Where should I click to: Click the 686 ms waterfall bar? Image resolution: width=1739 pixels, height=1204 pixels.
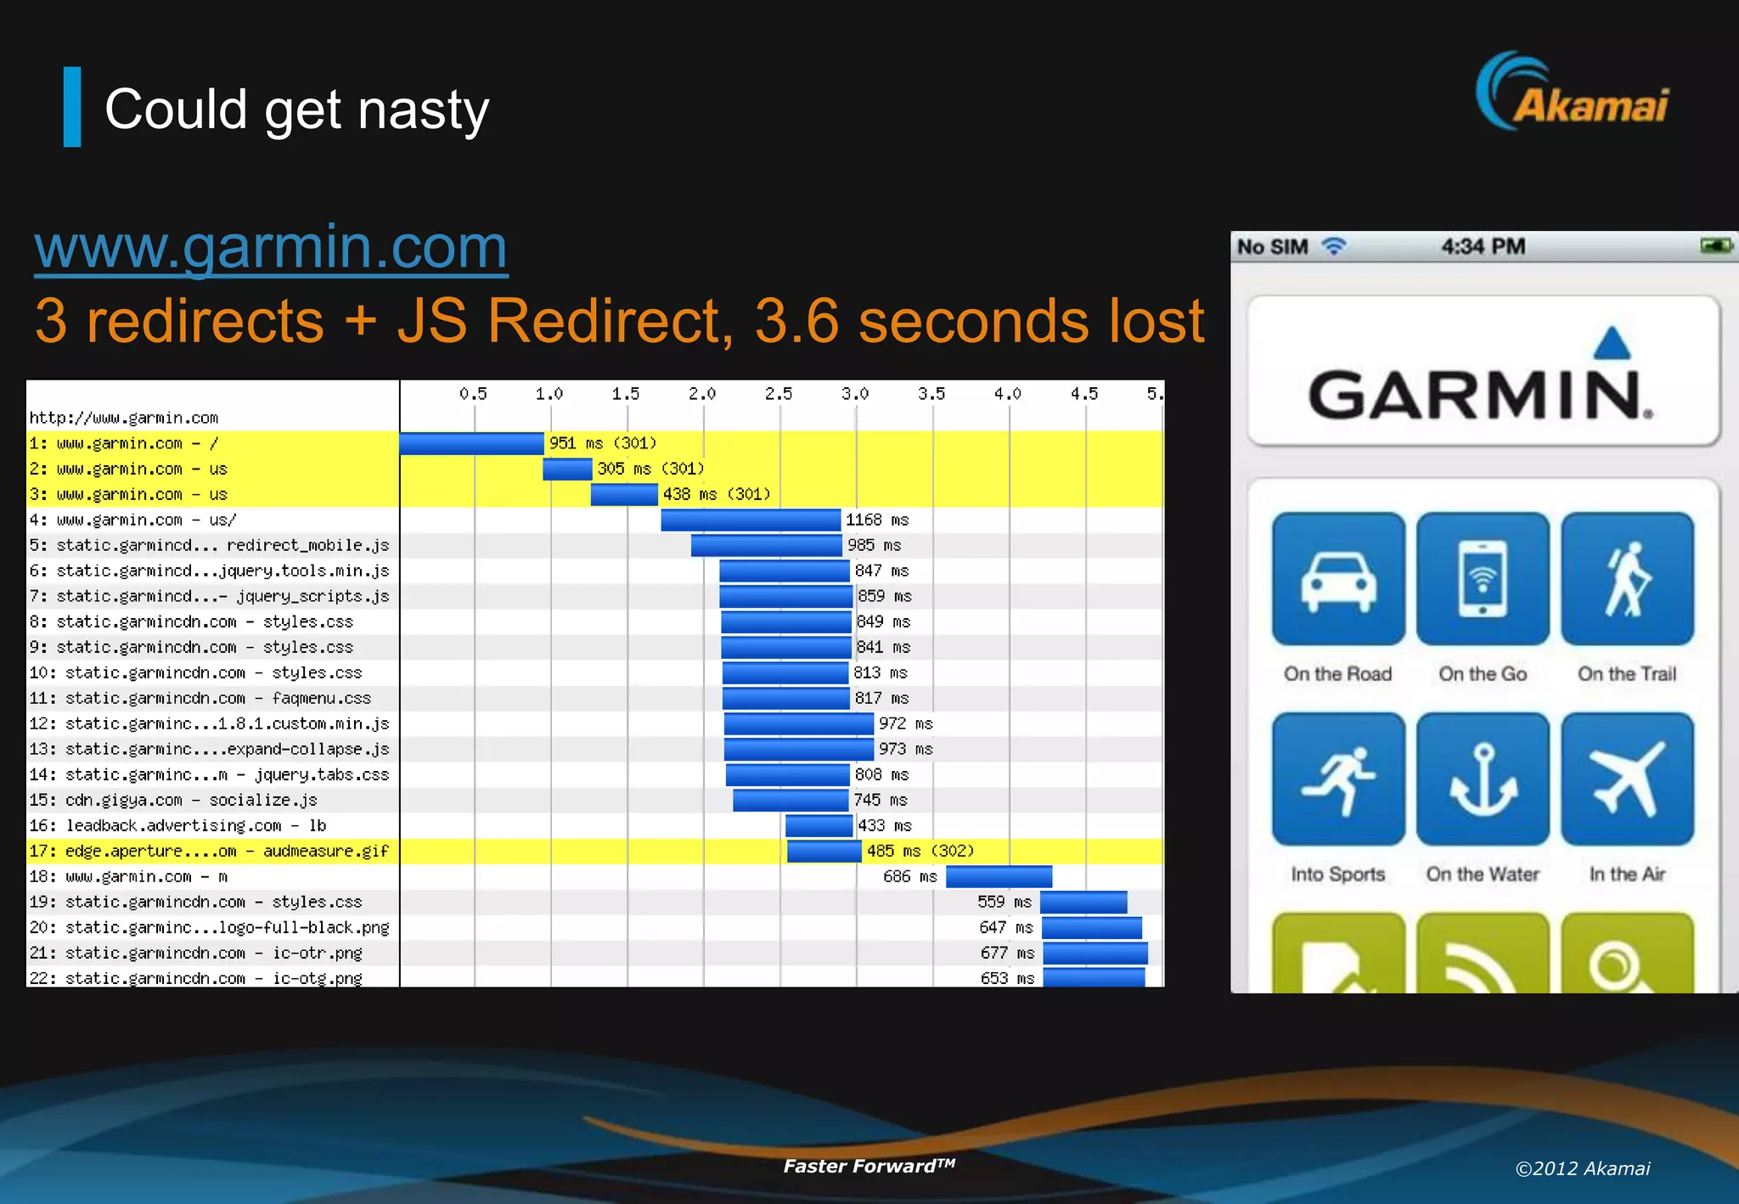[999, 876]
